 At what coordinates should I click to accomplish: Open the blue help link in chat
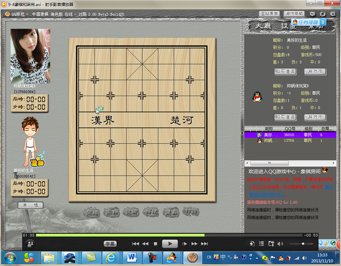tap(267, 195)
